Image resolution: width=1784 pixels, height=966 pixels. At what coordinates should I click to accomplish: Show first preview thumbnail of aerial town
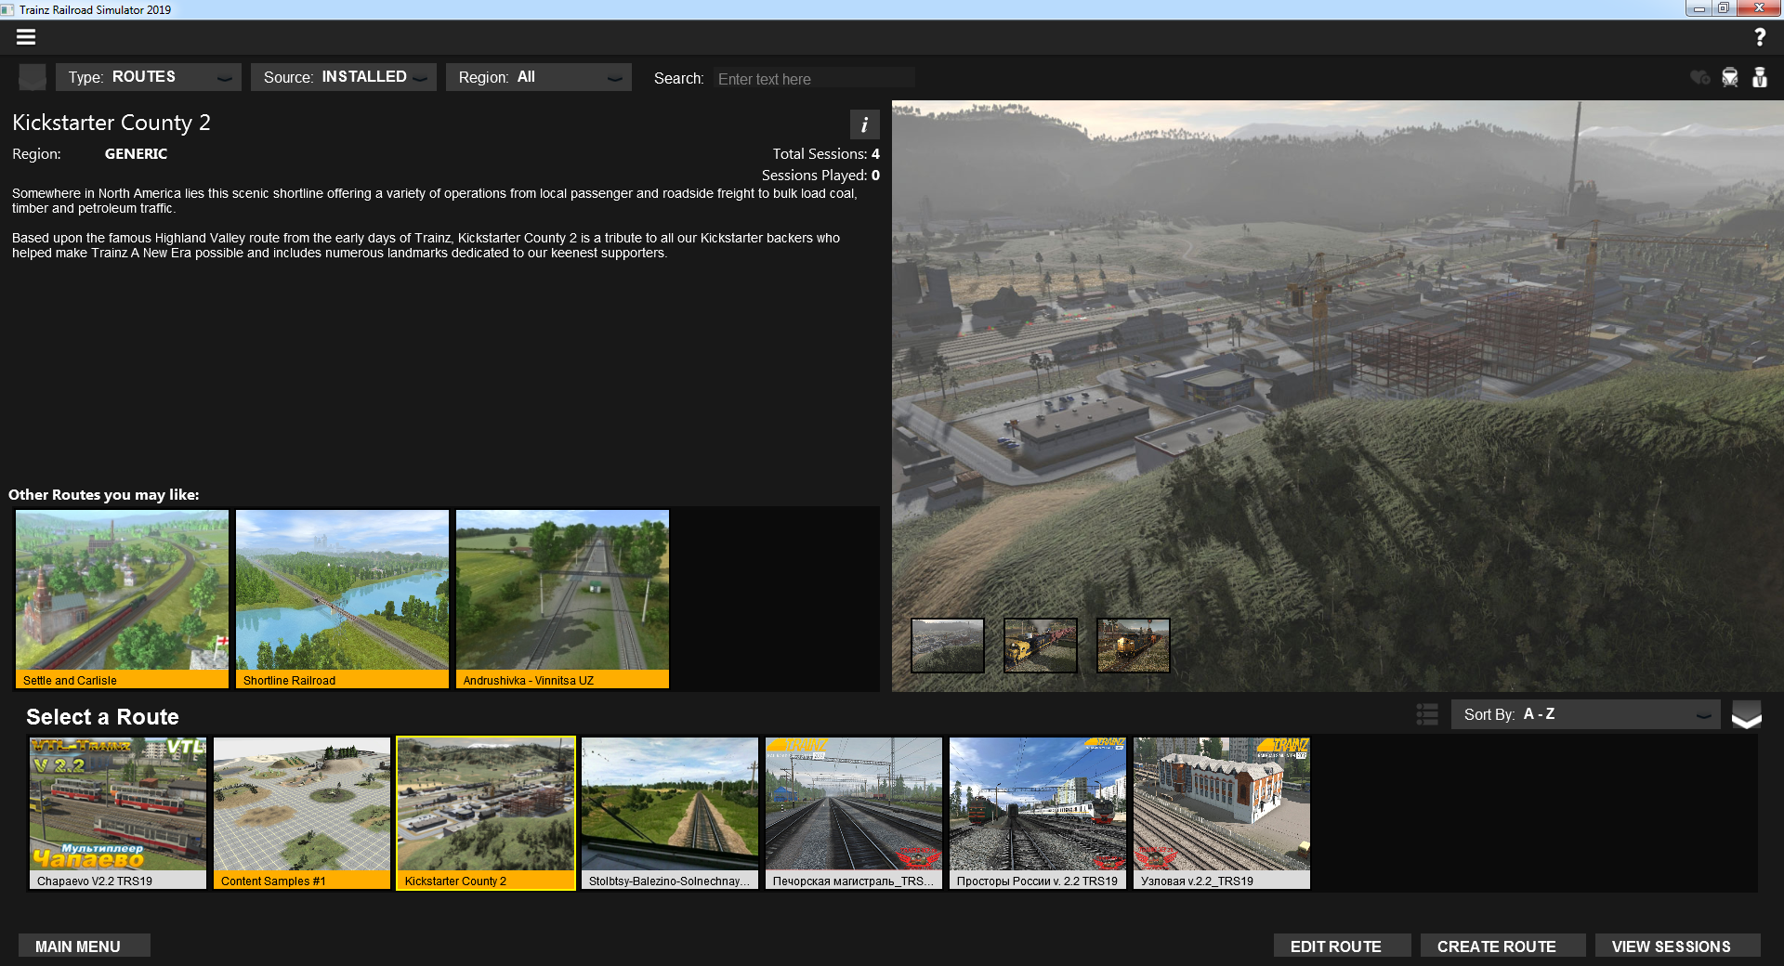tap(948, 646)
